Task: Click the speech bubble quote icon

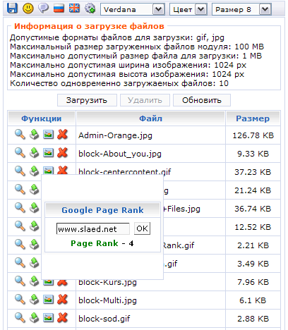Action: [44, 8]
